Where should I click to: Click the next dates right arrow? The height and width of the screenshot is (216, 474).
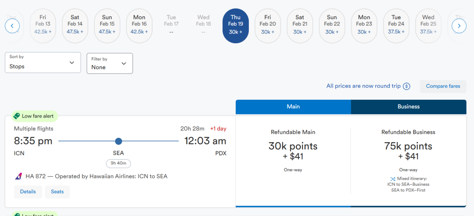(x=459, y=26)
